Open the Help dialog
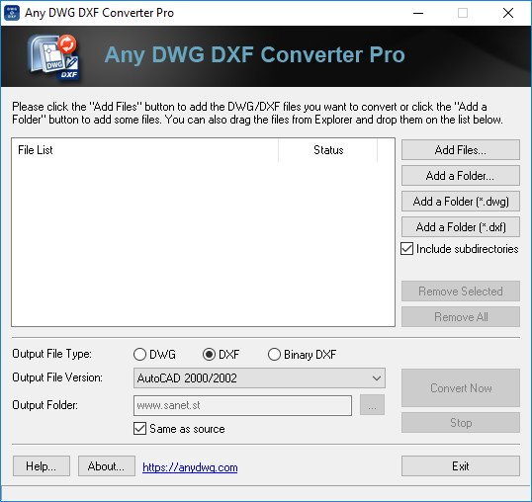 point(42,466)
